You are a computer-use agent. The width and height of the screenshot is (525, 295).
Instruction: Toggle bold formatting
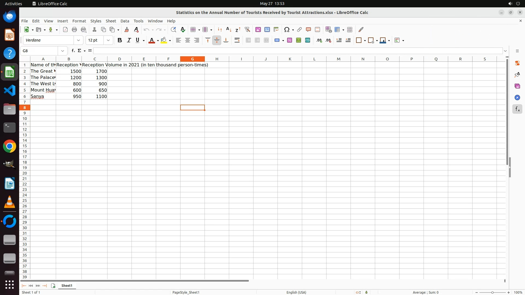click(119, 40)
